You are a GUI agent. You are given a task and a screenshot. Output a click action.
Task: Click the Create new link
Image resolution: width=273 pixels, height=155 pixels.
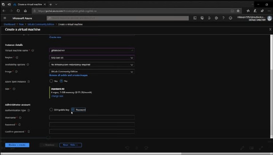point(55,37)
